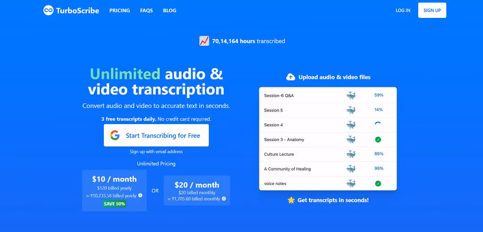Click green checkmark for voice notes
Viewport: 483px width, 232px height.
click(x=378, y=184)
